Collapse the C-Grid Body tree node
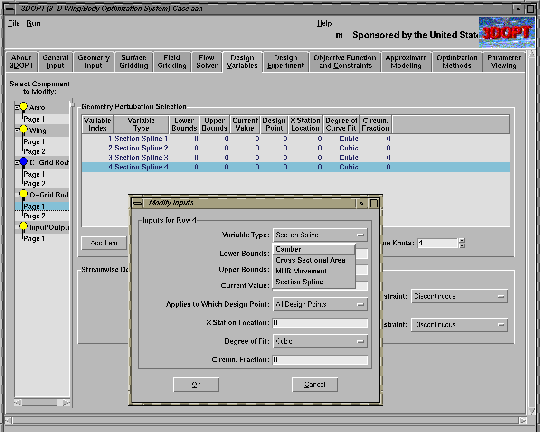 17,162
